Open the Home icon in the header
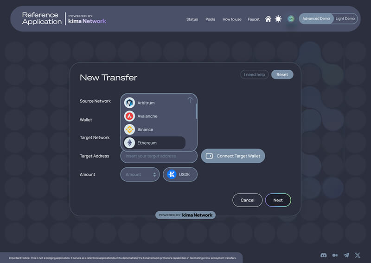Viewport: 371px width, 263px height. 268,19
